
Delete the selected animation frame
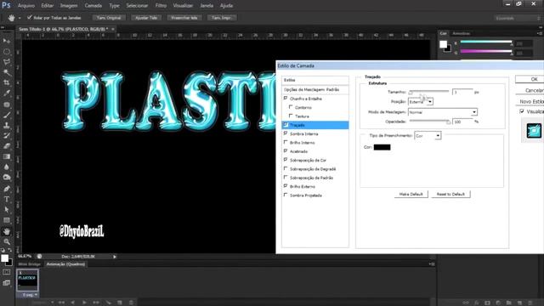(131, 303)
